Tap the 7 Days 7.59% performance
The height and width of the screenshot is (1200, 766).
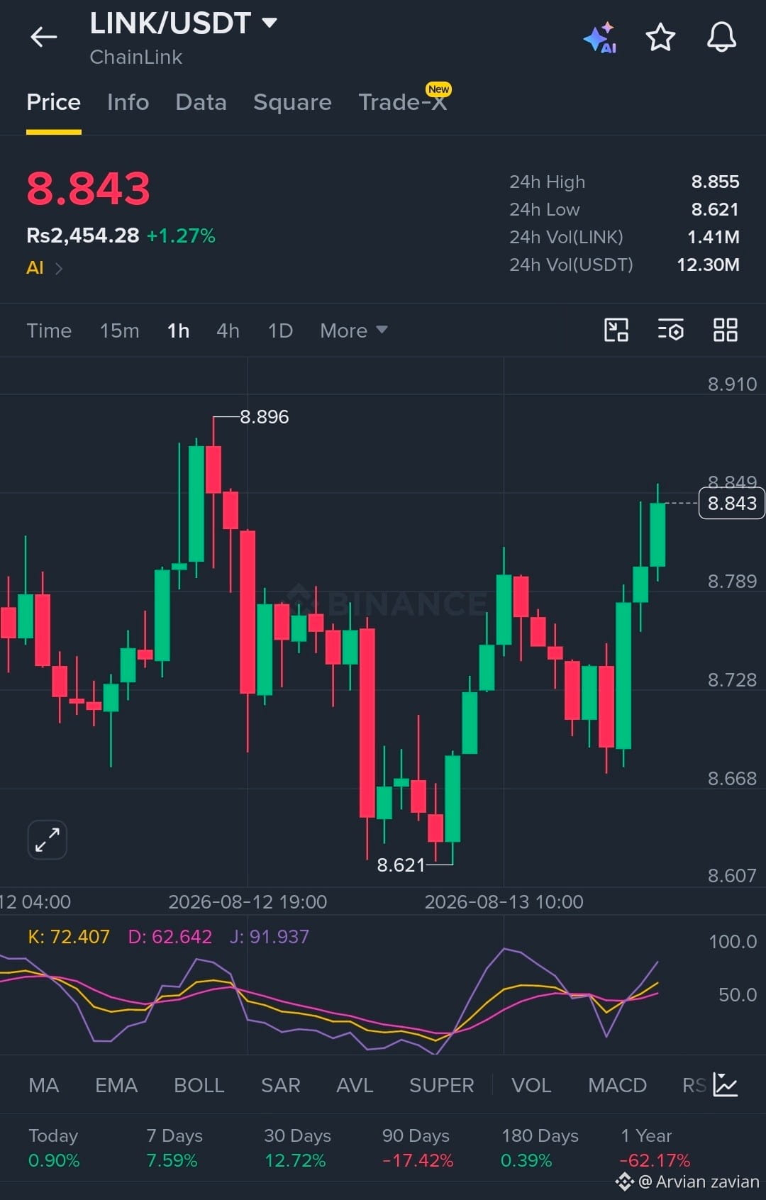pyautogui.click(x=174, y=1148)
